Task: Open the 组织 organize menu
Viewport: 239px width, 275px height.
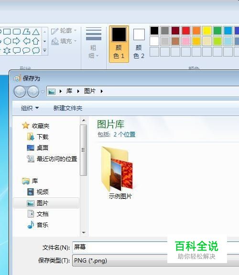Action: (x=30, y=108)
